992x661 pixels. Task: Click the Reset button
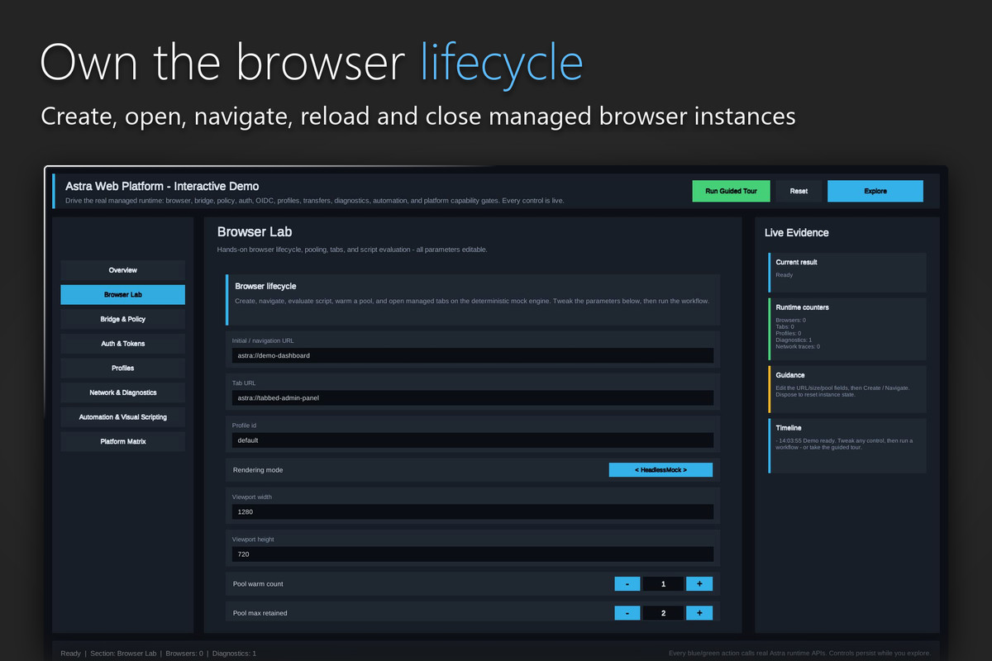click(799, 191)
